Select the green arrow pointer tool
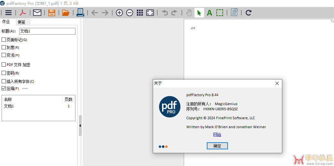This screenshot has width=334, height=166. (x=199, y=13)
